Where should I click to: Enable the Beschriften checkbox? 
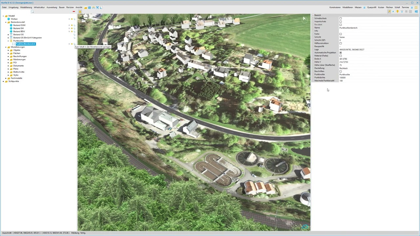341,71
